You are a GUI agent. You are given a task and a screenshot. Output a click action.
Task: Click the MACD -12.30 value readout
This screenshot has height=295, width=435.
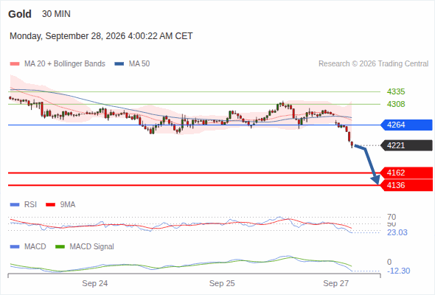(x=398, y=271)
